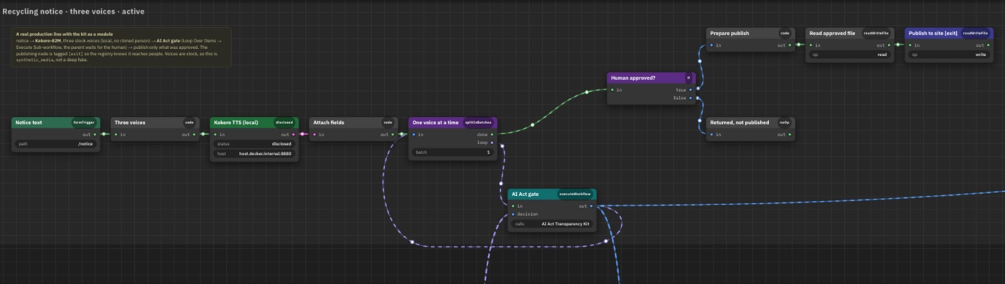
Task: Edit host field host.docker.internal:8880
Action: (253, 153)
